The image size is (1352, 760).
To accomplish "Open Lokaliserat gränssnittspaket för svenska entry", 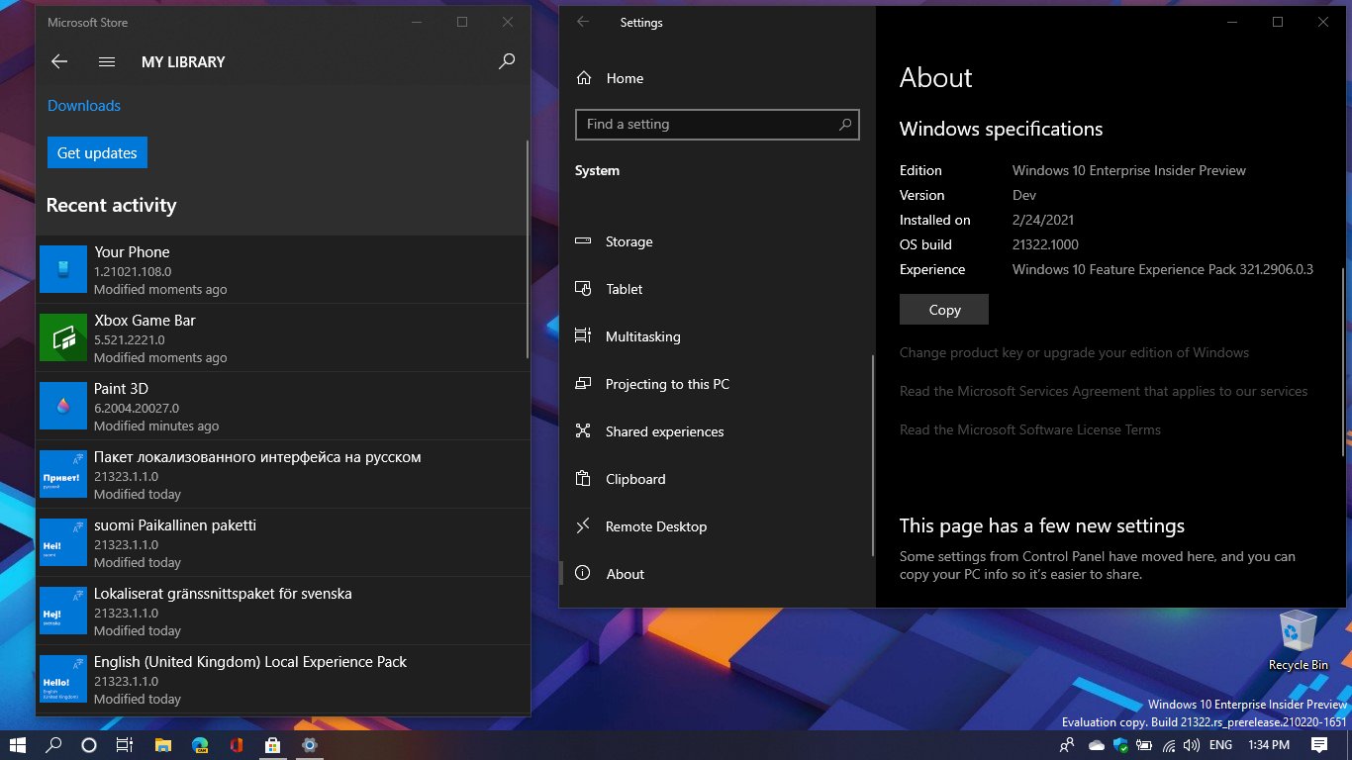I will tap(282, 611).
